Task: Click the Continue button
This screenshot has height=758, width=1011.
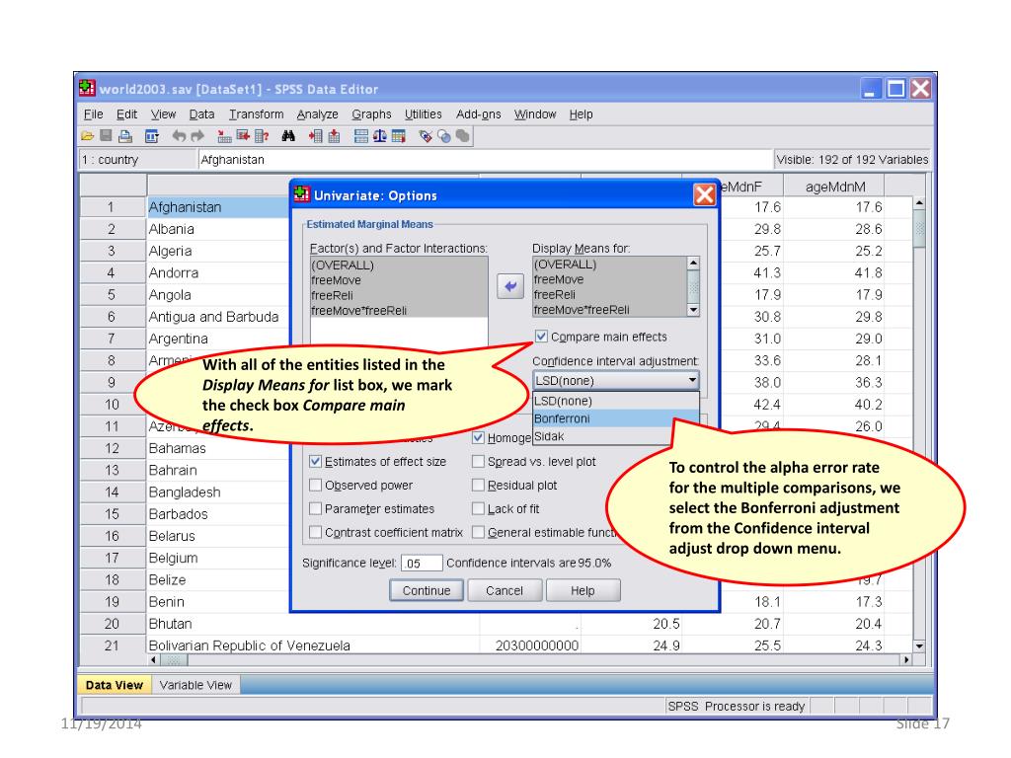Action: tap(427, 590)
